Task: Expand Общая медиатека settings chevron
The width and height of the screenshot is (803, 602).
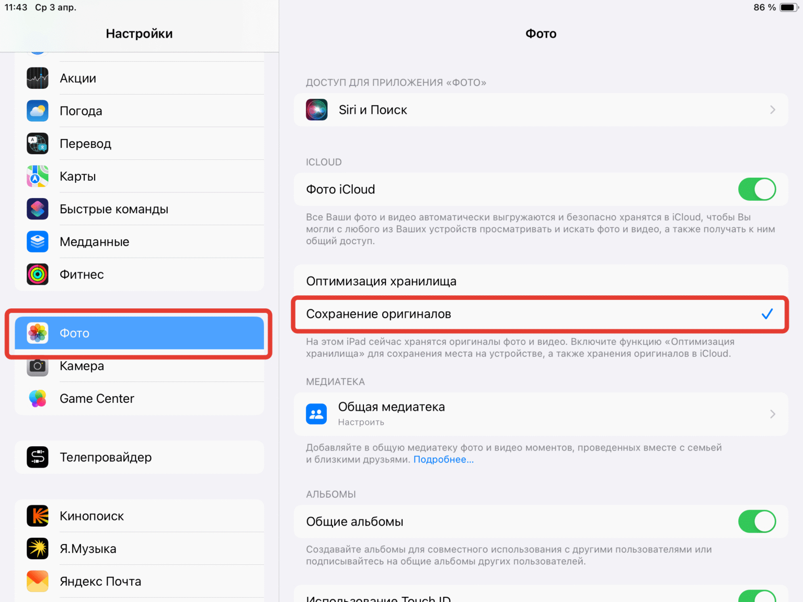Action: click(772, 414)
